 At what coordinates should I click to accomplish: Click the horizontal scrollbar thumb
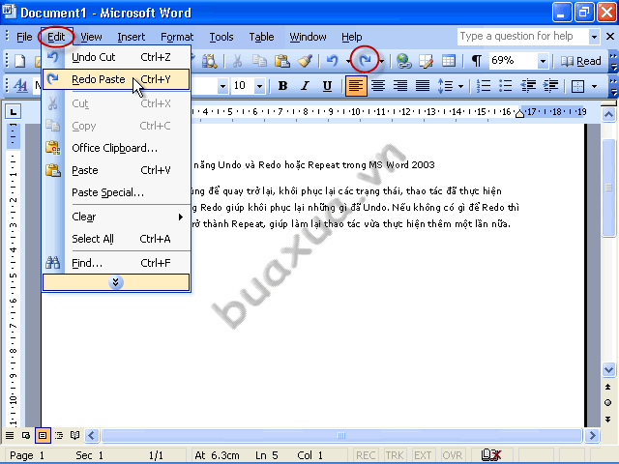tap(341, 436)
